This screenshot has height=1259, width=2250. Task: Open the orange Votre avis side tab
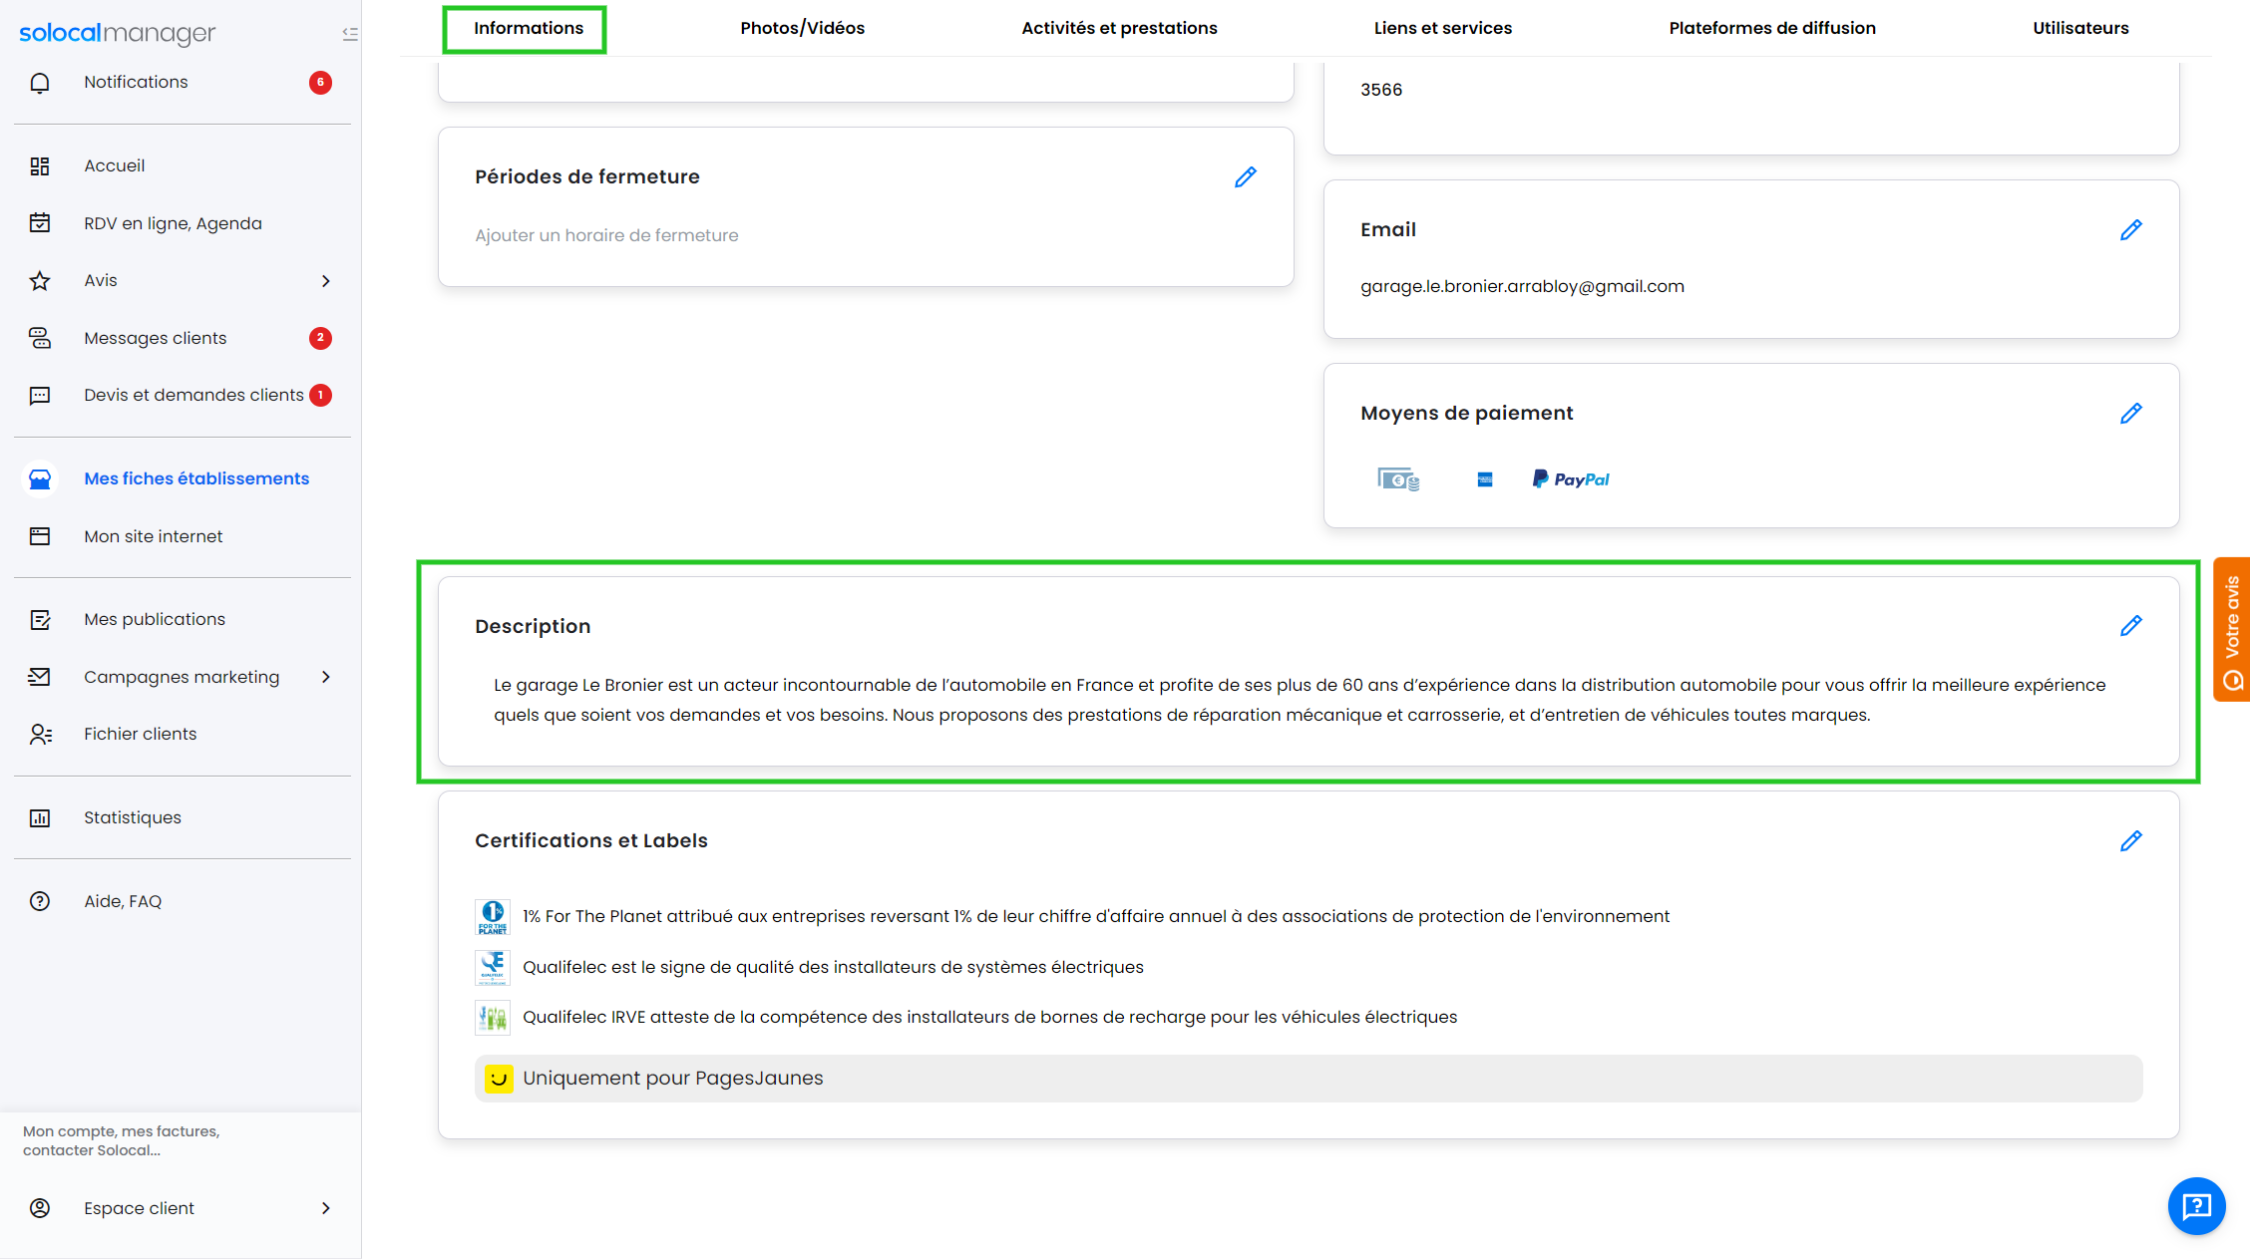click(x=2232, y=630)
